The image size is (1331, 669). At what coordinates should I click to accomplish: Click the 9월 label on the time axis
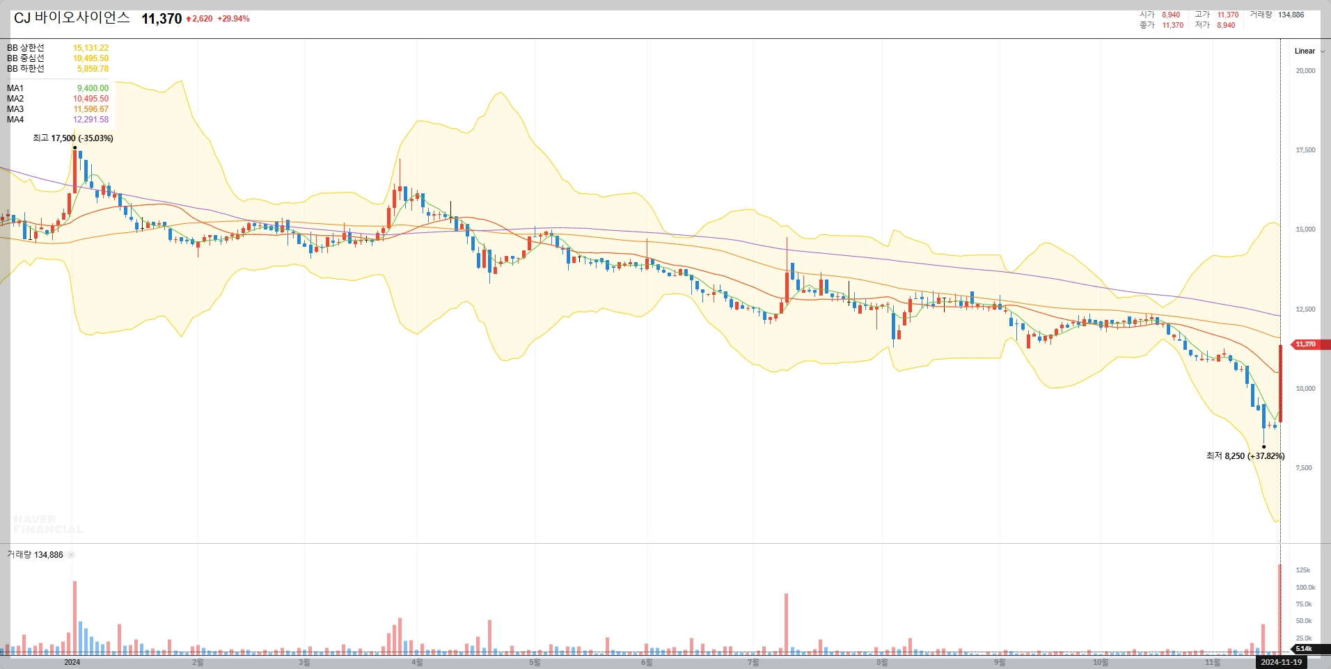click(1000, 662)
